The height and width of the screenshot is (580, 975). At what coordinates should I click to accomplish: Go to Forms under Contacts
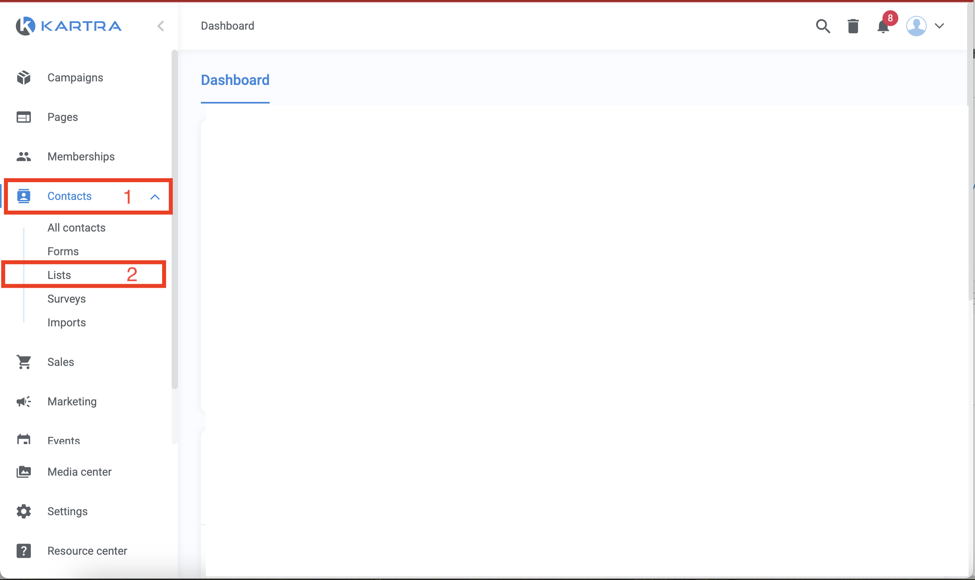[x=63, y=251]
